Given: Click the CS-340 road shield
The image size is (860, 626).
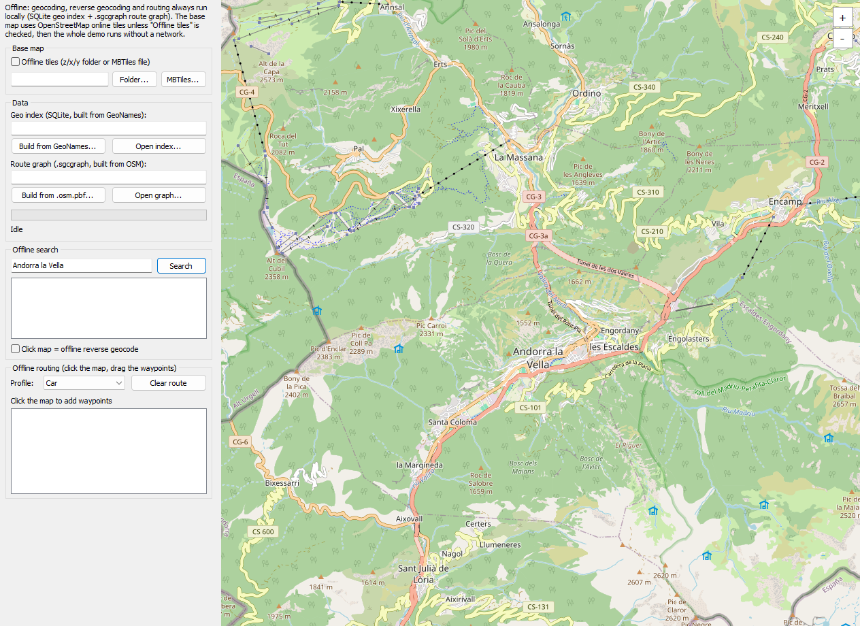Looking at the screenshot, I should (644, 87).
